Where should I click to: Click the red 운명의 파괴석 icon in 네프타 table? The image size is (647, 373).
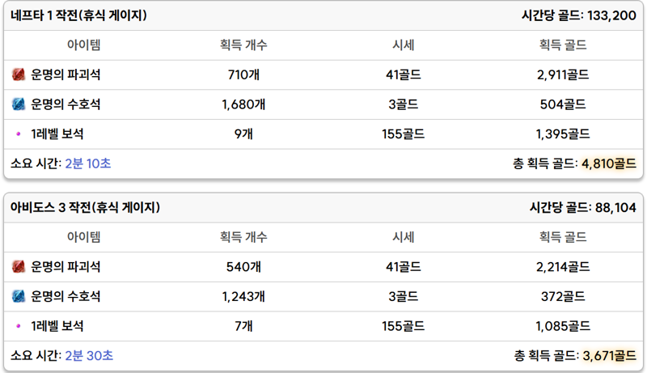[x=19, y=74]
